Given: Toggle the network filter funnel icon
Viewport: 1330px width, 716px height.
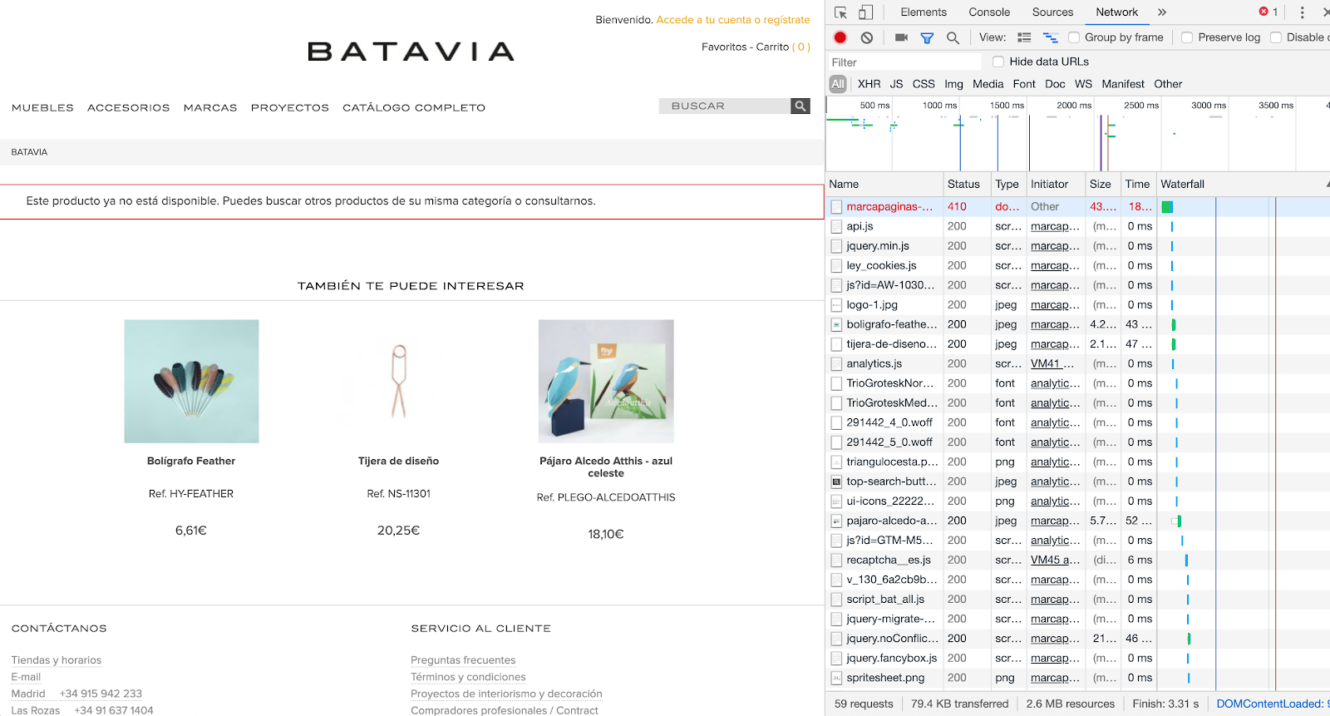Looking at the screenshot, I should click(927, 37).
